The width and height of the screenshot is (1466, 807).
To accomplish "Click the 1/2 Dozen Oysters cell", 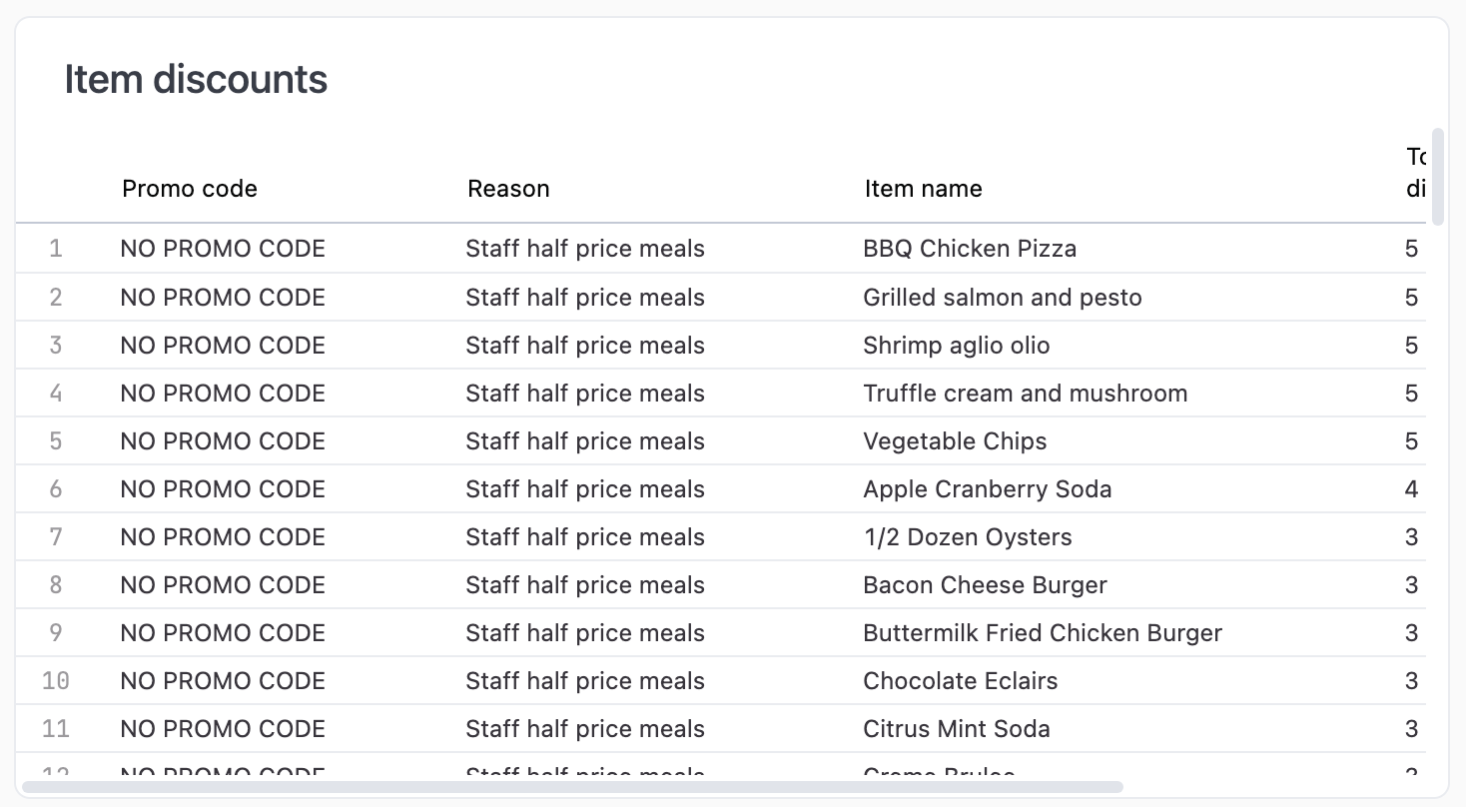I will pyautogui.click(x=968, y=536).
